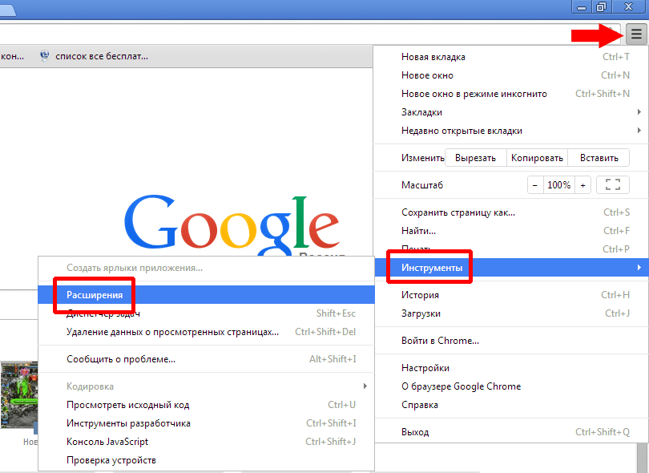
Task: Select 'Расширения' in tools submenu
Action: [x=206, y=295]
